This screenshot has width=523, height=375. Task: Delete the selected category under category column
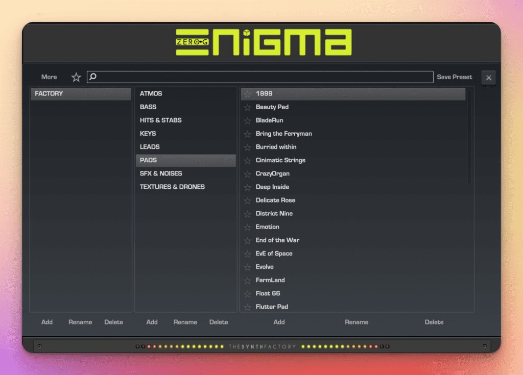(x=219, y=322)
